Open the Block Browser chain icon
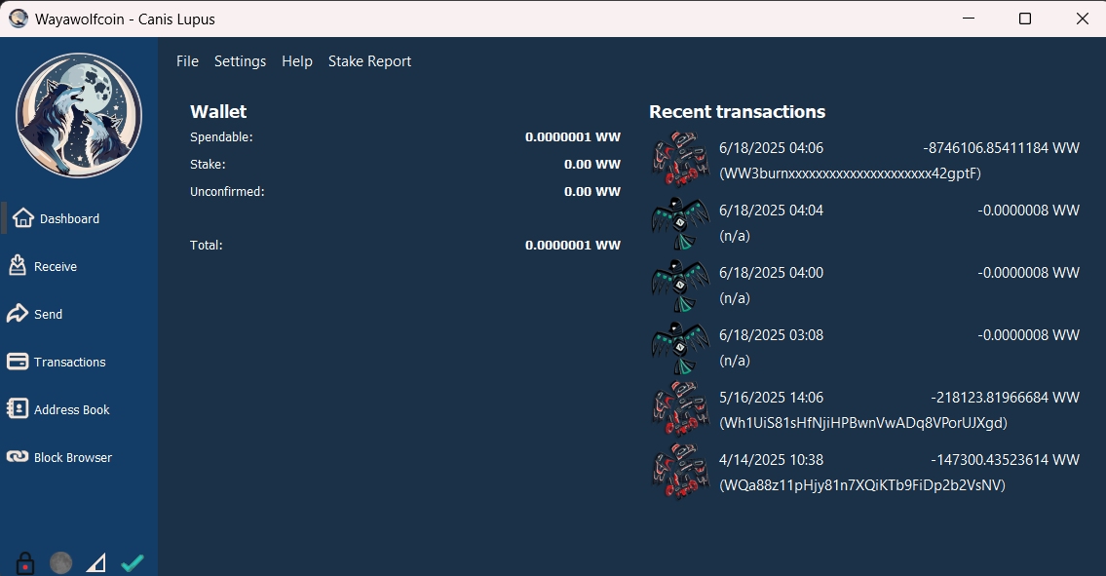Viewport: 1106px width, 576px height. tap(17, 457)
